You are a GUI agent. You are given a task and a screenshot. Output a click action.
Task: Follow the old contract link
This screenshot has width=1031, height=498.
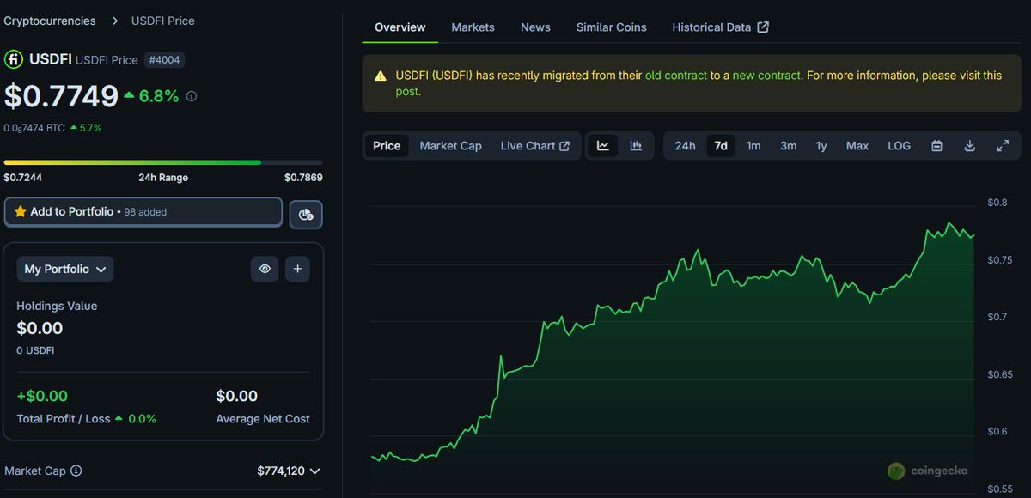[x=675, y=76]
